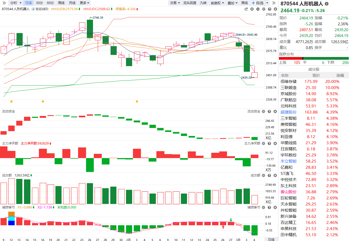Open settings for 流动资金 indicator panel

click(263, 111)
